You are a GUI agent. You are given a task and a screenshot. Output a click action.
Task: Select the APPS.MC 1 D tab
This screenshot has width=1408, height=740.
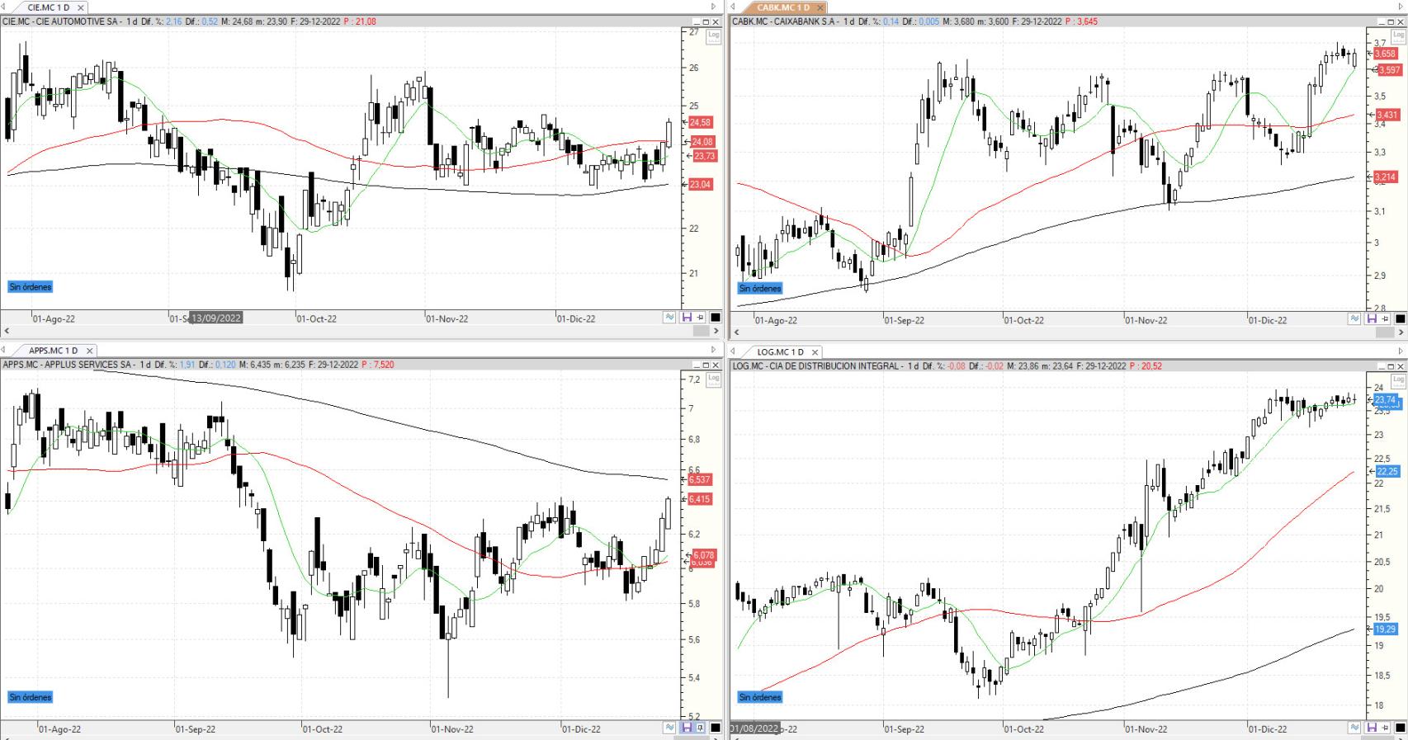53,351
